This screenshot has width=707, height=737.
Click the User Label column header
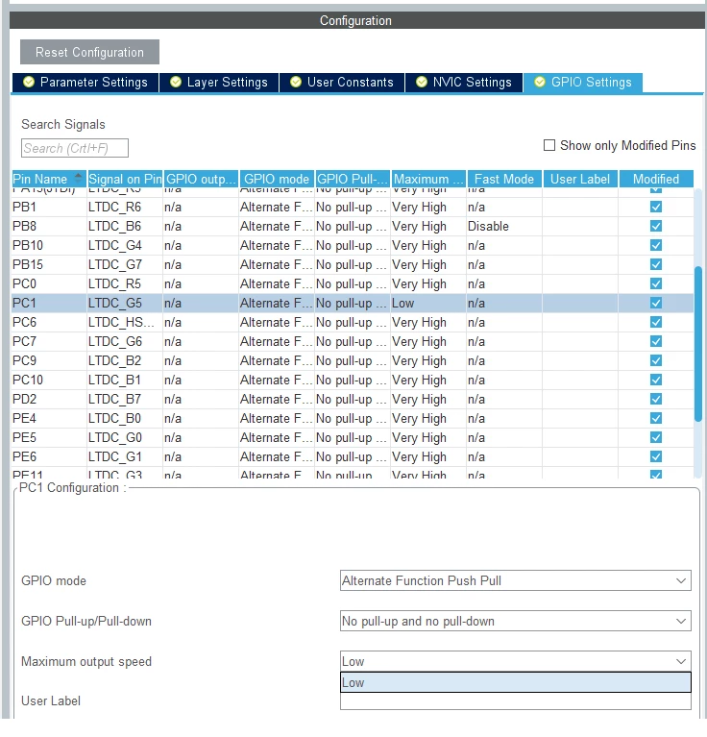[580, 179]
